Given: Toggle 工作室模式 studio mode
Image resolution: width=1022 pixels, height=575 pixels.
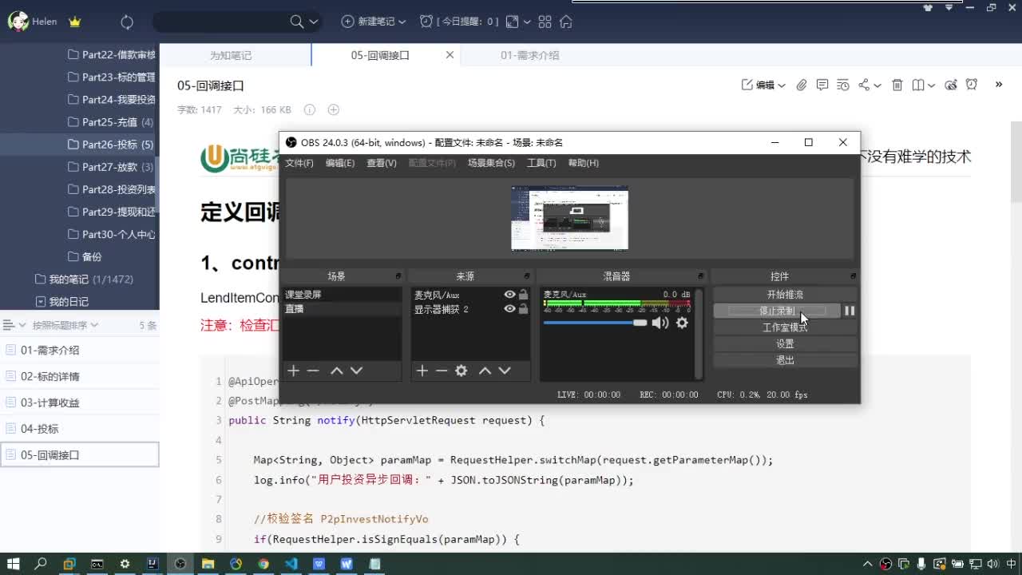Looking at the screenshot, I should point(785,327).
